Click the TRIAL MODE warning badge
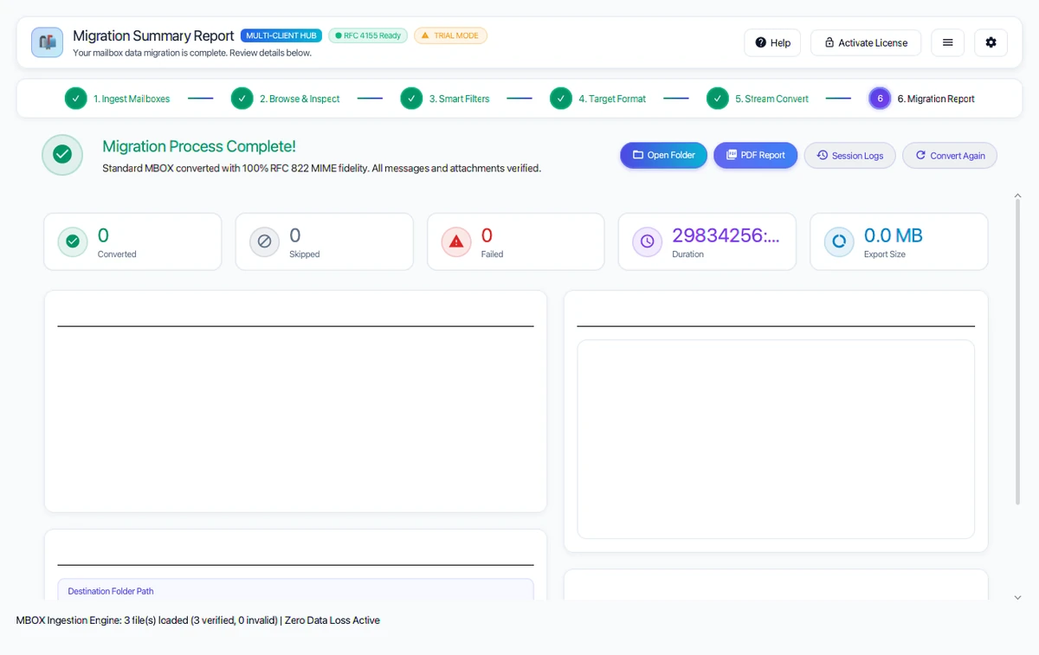Image resolution: width=1039 pixels, height=655 pixels. [450, 35]
